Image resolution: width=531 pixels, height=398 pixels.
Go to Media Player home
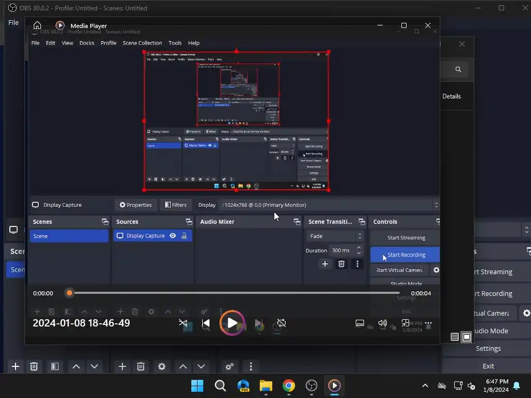[x=37, y=26]
